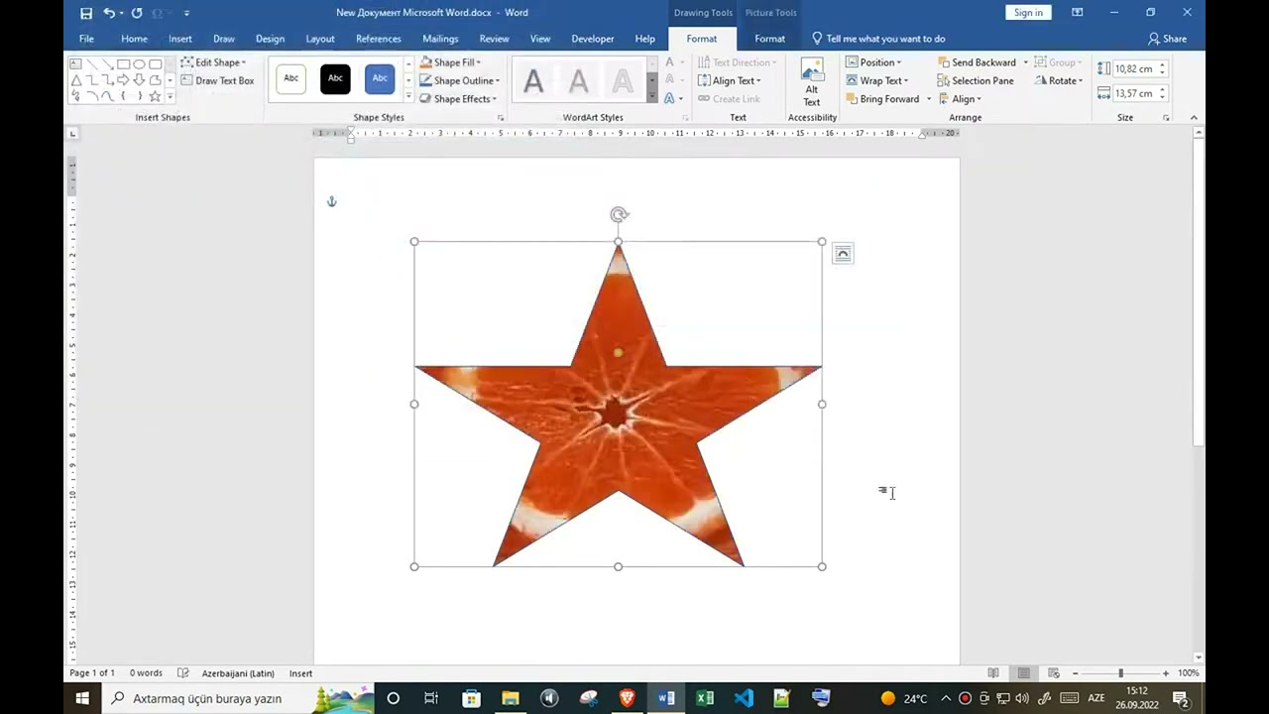Open File Explorer from the taskbar
The image size is (1269, 714).
pos(511,698)
